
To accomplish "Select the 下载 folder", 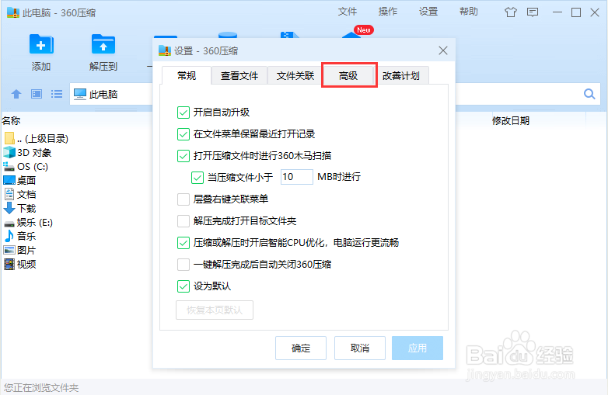I will click(x=19, y=208).
